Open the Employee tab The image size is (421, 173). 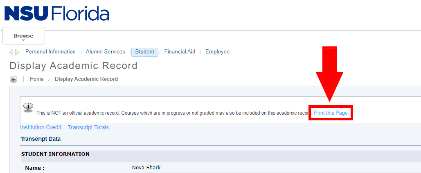point(217,52)
